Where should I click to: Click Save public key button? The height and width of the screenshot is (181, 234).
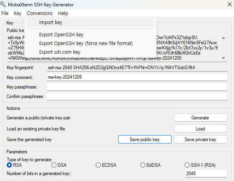145,140
